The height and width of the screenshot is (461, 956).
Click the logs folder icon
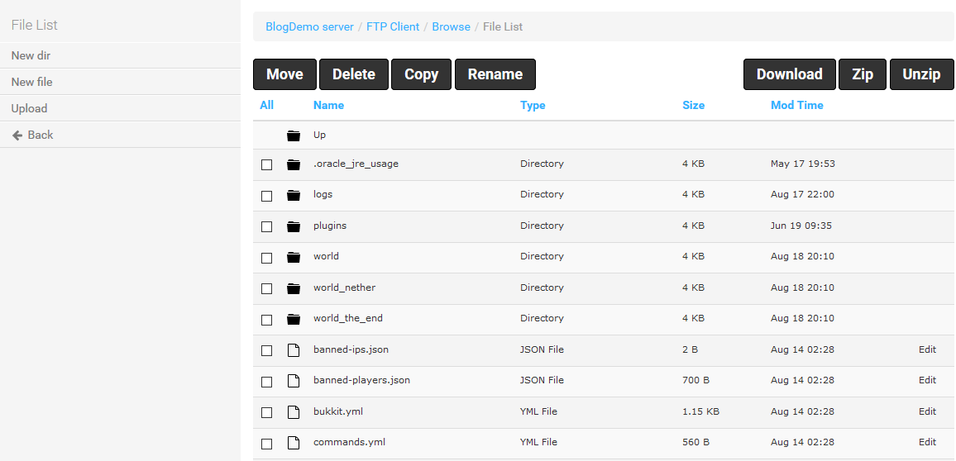click(294, 195)
